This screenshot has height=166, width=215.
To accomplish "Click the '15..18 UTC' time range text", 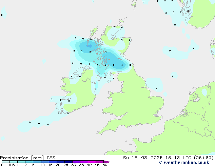I will point(179,158).
